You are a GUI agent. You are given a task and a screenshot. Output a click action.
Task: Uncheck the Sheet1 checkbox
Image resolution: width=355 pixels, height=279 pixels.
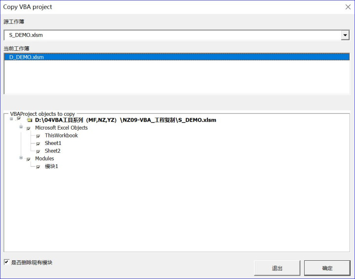[x=38, y=144]
